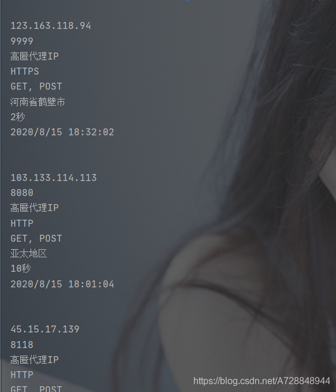Click the IP address 103.133.114.113
Screen dimensions: 336x392
[54, 178]
